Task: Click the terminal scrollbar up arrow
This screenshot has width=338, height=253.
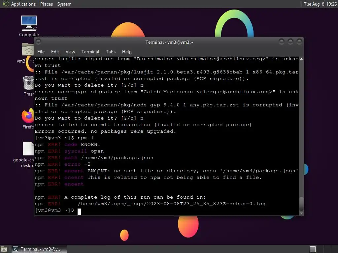Action: tap(301, 59)
